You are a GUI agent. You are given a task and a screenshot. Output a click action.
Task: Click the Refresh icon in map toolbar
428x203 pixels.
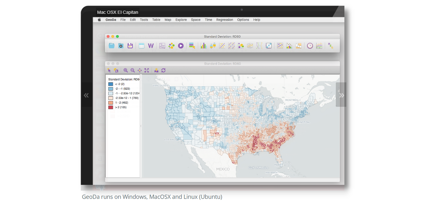(x=164, y=70)
